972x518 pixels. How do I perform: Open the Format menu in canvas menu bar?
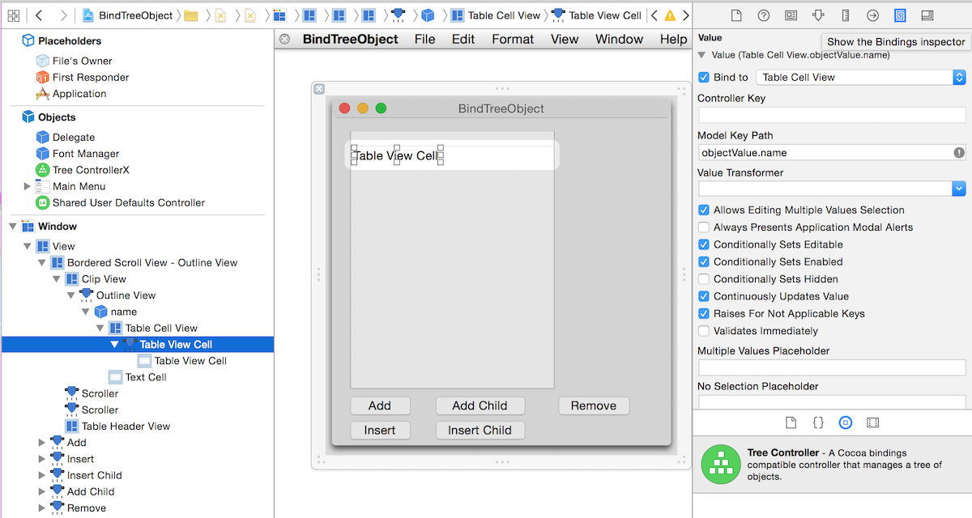click(513, 39)
